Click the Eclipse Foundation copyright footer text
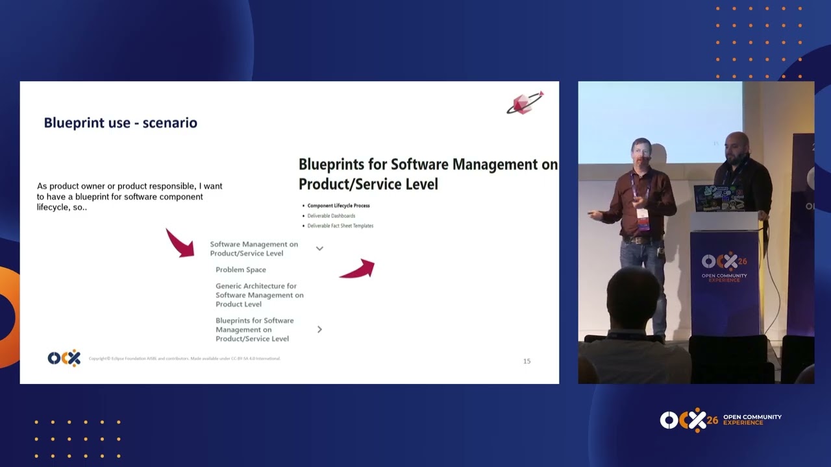This screenshot has height=467, width=831. point(184,359)
